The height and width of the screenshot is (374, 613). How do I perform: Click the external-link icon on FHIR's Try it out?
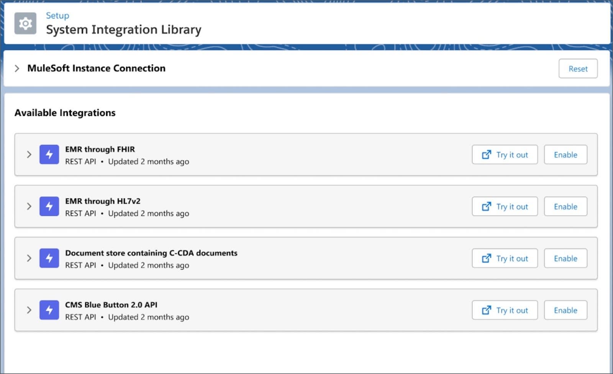(486, 154)
